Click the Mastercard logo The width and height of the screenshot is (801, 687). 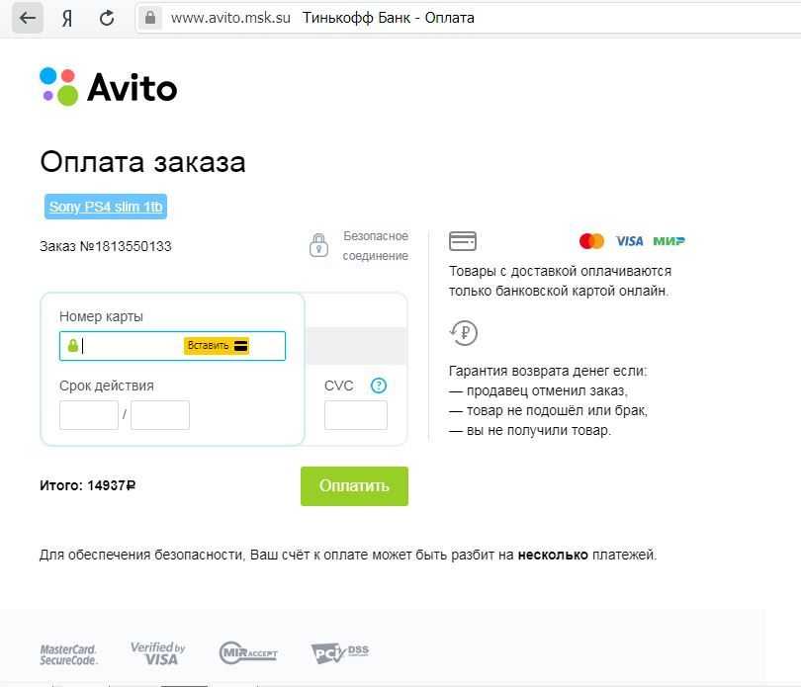click(591, 240)
